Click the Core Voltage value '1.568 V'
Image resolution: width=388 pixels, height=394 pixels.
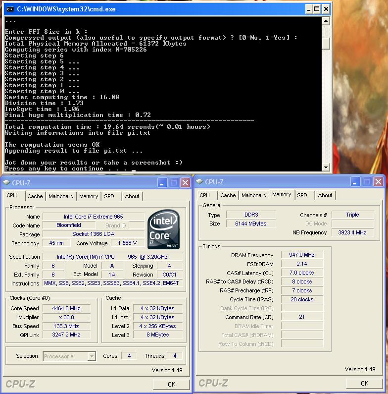(127, 243)
